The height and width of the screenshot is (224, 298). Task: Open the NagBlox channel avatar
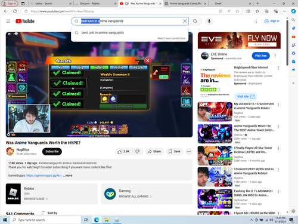10,151
